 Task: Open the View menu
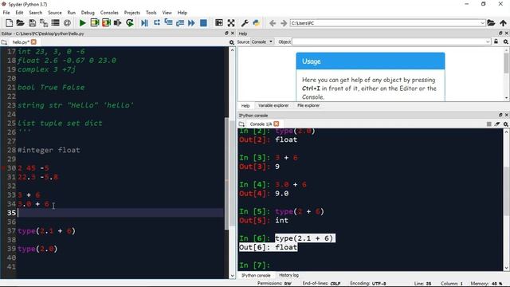tap(167, 13)
